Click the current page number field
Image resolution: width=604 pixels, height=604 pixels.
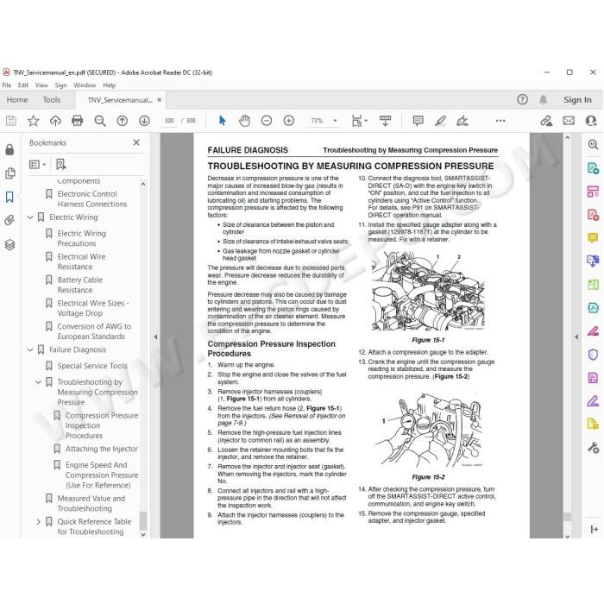coord(169,121)
